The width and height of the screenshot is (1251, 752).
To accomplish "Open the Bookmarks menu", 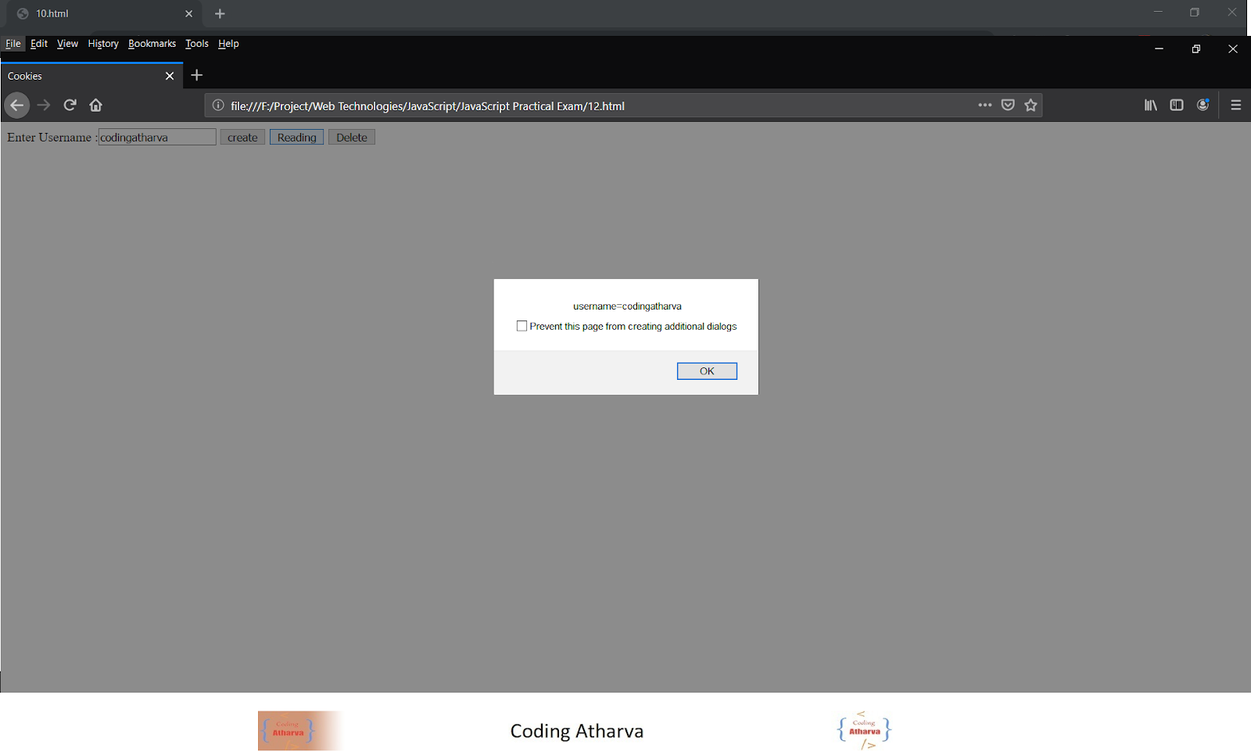I will (152, 44).
